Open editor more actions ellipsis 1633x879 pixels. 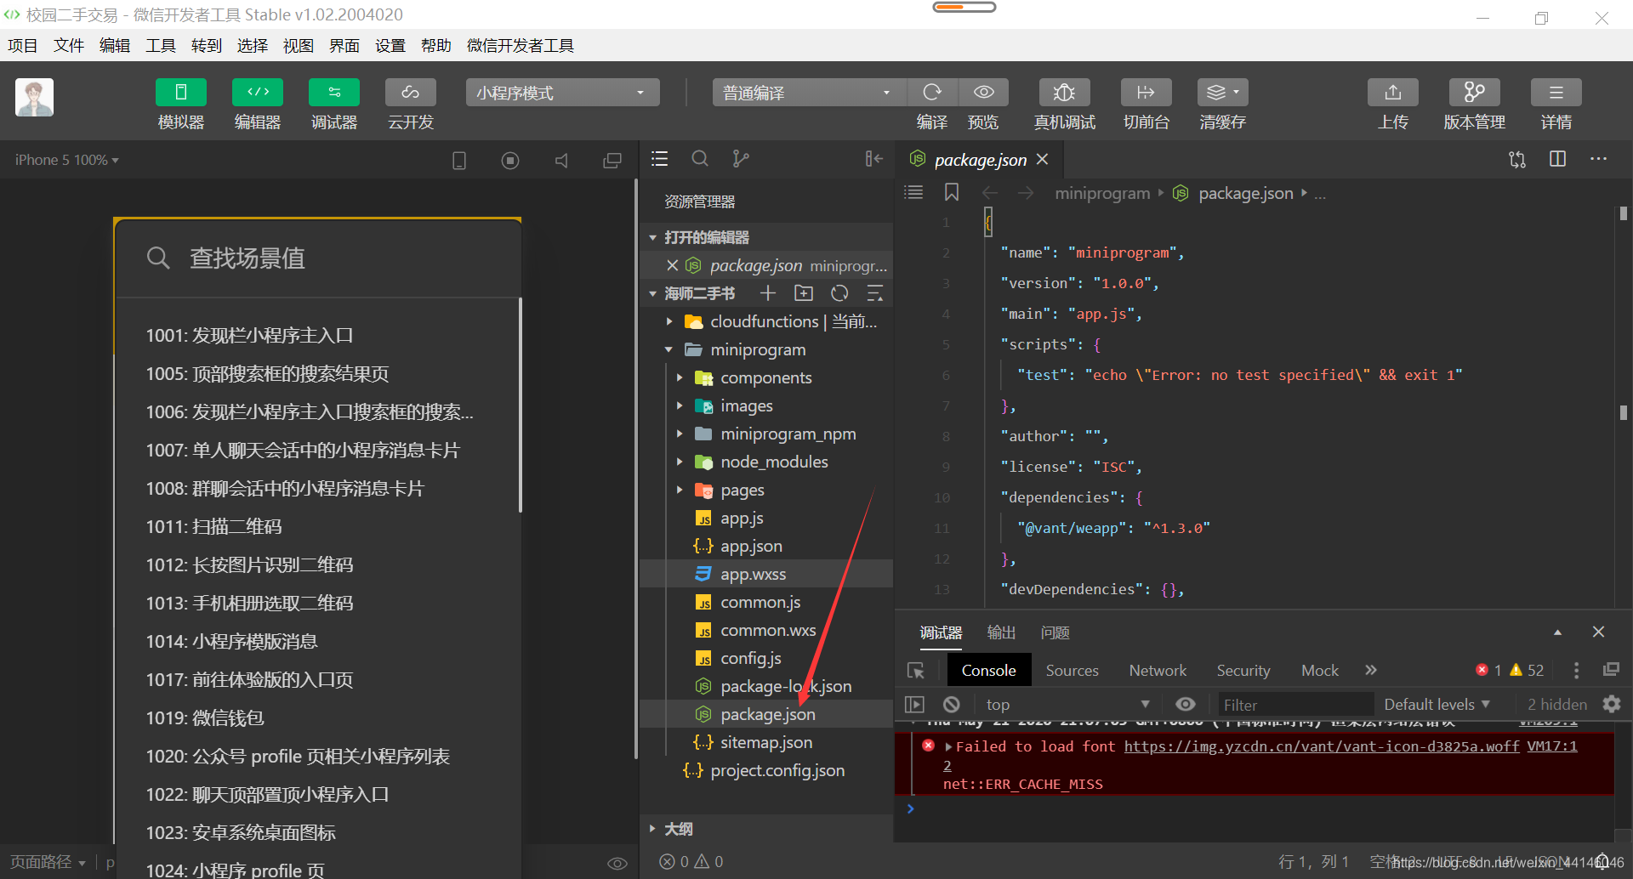pyautogui.click(x=1599, y=159)
